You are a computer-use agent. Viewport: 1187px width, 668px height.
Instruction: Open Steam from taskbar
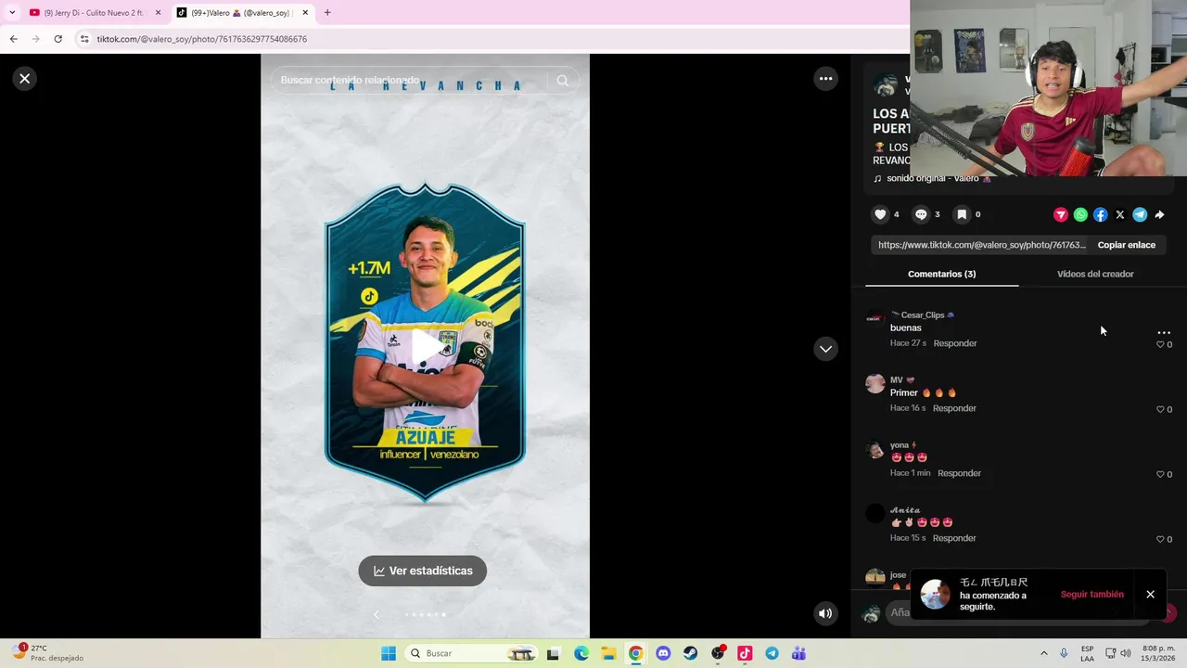coord(690,653)
